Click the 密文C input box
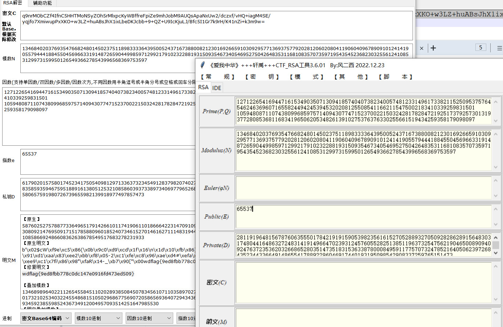 click(216, 25)
